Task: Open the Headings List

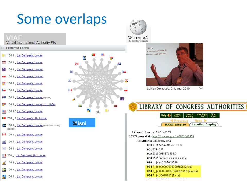Action: click(202, 115)
